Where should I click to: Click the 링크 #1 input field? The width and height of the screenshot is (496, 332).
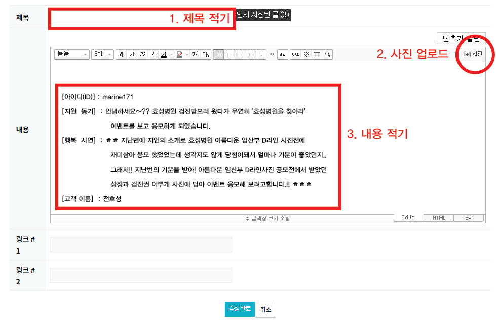point(141,244)
